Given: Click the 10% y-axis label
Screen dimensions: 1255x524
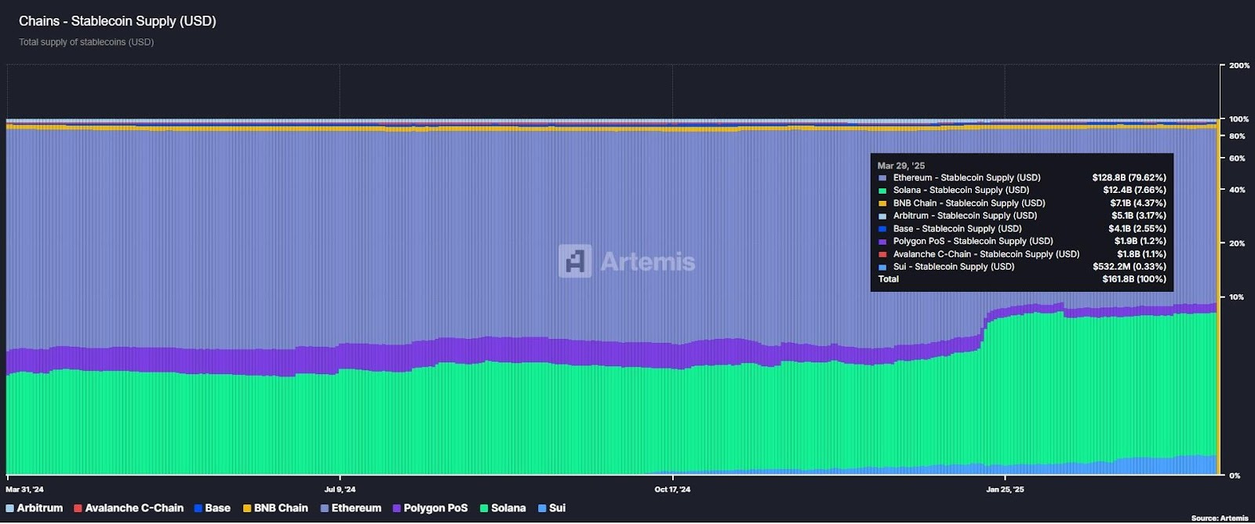Looking at the screenshot, I should (1237, 297).
